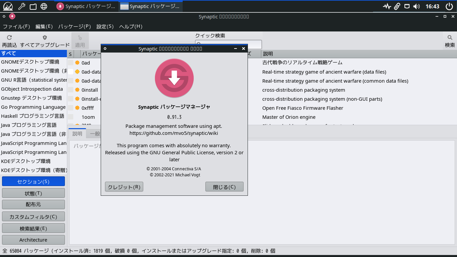Toggle status box of row 'common data files'
457x257 pixels.
pyautogui.click(x=71, y=81)
